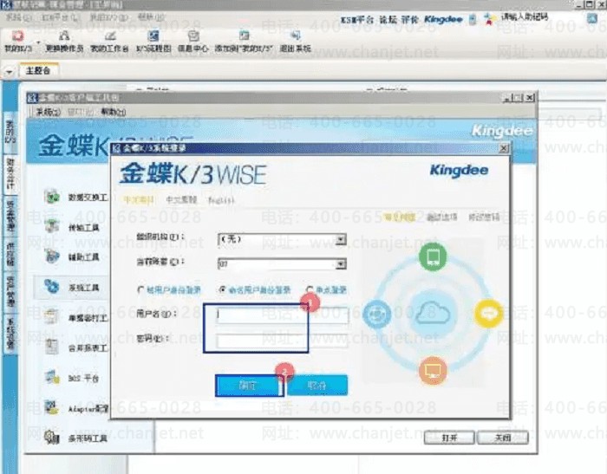Select 单据套打工具 icon in tools list
This screenshot has width=607, height=474.
[51, 317]
